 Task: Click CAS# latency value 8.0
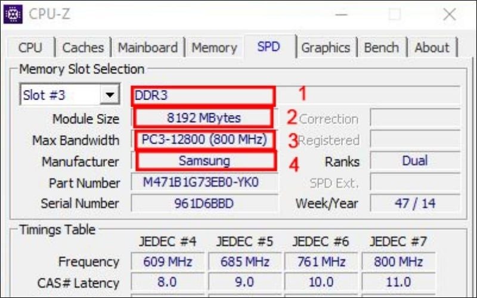pos(168,282)
